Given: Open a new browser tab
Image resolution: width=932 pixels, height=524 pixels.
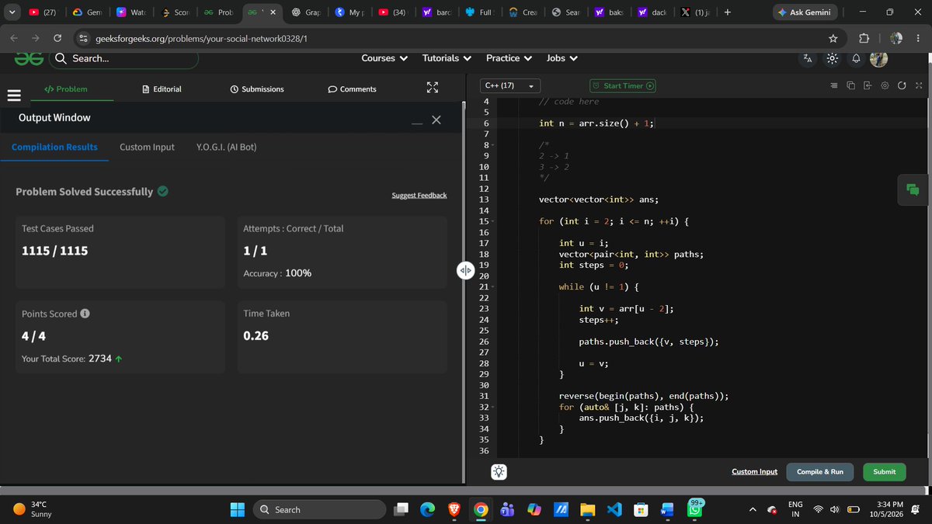Looking at the screenshot, I should (728, 12).
